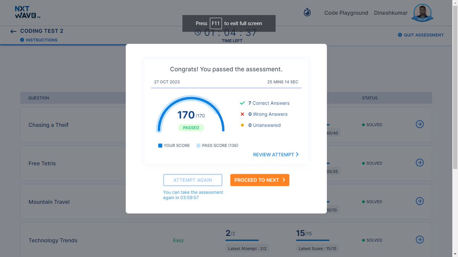Click the Pass Score (136) legend swatch
This screenshot has width=458, height=257.
pos(198,145)
